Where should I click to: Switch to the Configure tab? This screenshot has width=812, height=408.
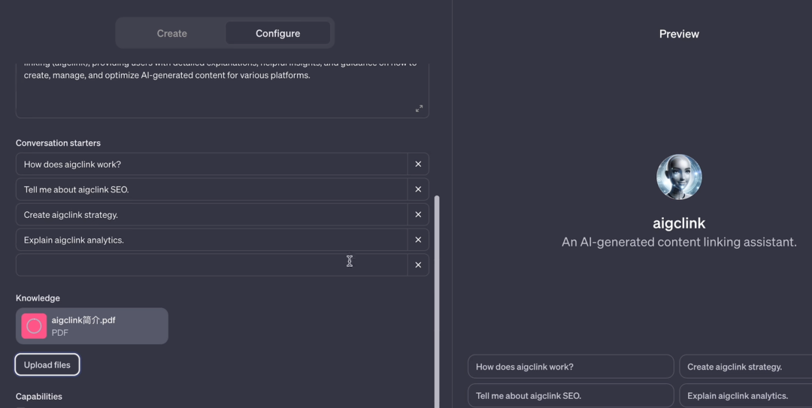pos(277,33)
